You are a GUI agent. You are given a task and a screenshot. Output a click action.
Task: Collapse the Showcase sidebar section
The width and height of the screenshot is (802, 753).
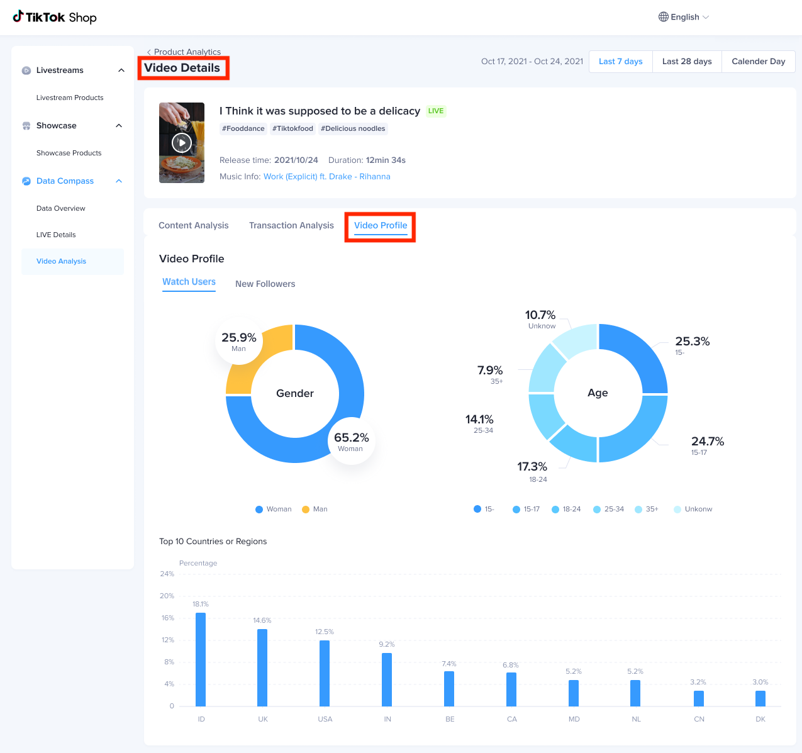(x=119, y=126)
